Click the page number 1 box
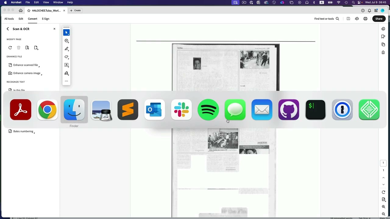Image resolution: width=390 pixels, height=219 pixels. coord(383,163)
